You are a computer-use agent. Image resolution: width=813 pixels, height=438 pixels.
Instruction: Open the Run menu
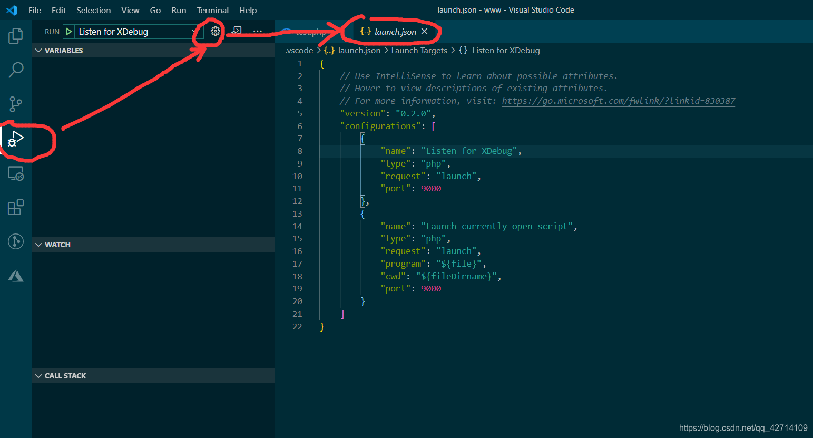[179, 10]
